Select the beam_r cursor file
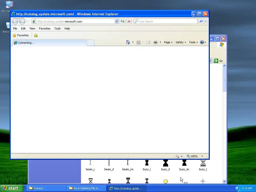 point(90,165)
